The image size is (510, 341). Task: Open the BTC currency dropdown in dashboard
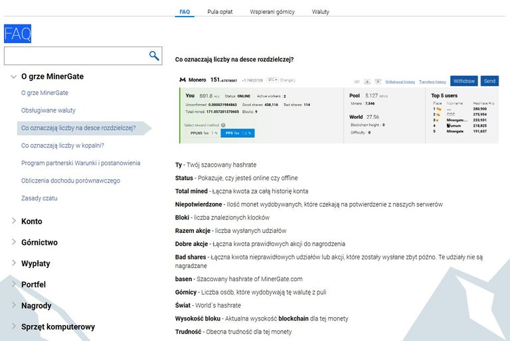pyautogui.click(x=272, y=80)
